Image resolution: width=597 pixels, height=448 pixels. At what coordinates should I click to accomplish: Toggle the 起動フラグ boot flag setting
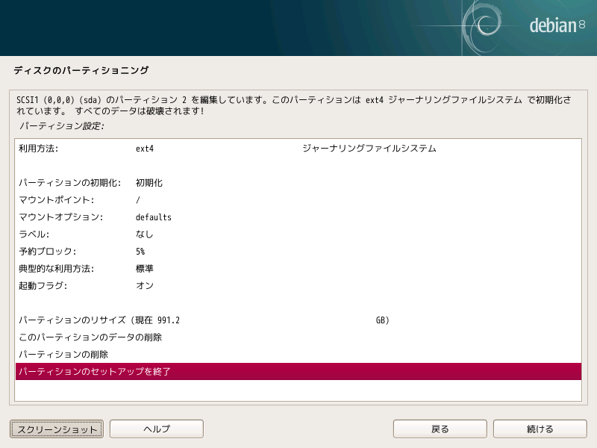coord(149,285)
